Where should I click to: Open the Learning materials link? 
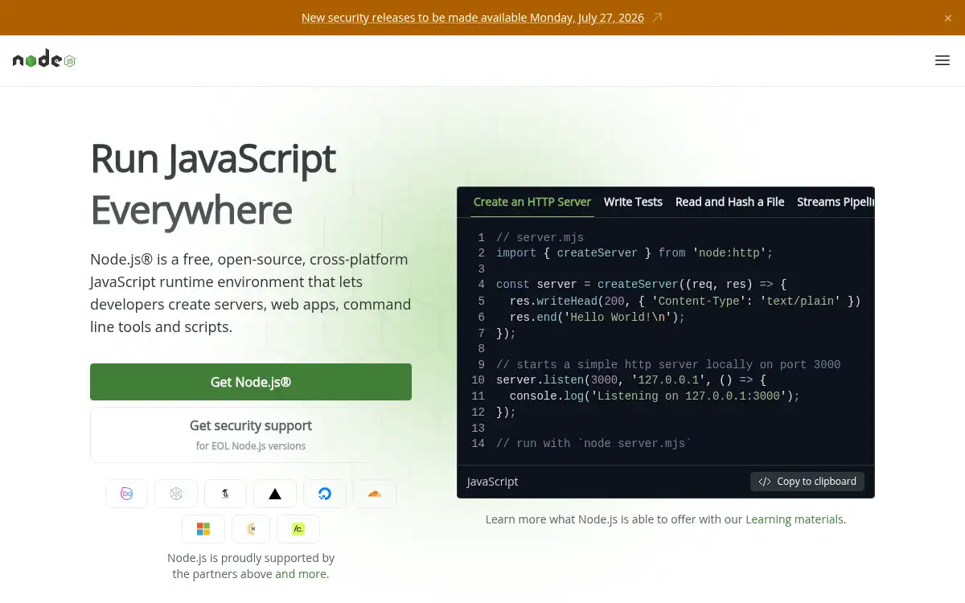795,519
